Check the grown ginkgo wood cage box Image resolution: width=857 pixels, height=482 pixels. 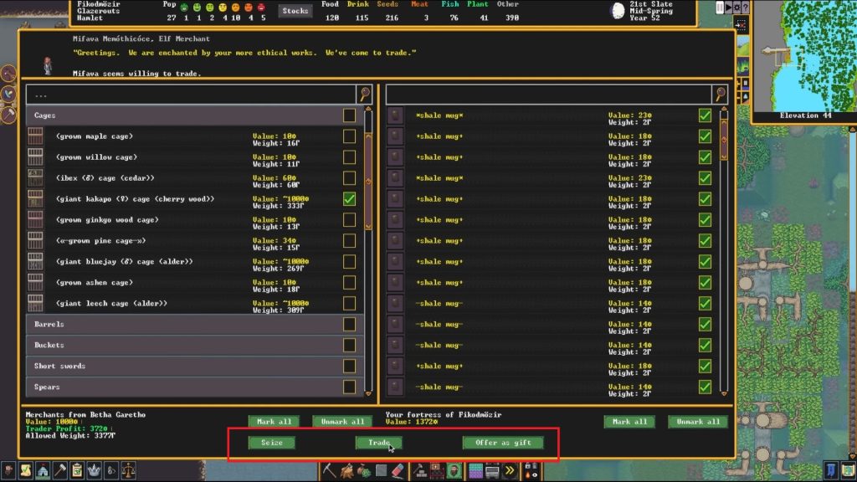[x=349, y=220]
